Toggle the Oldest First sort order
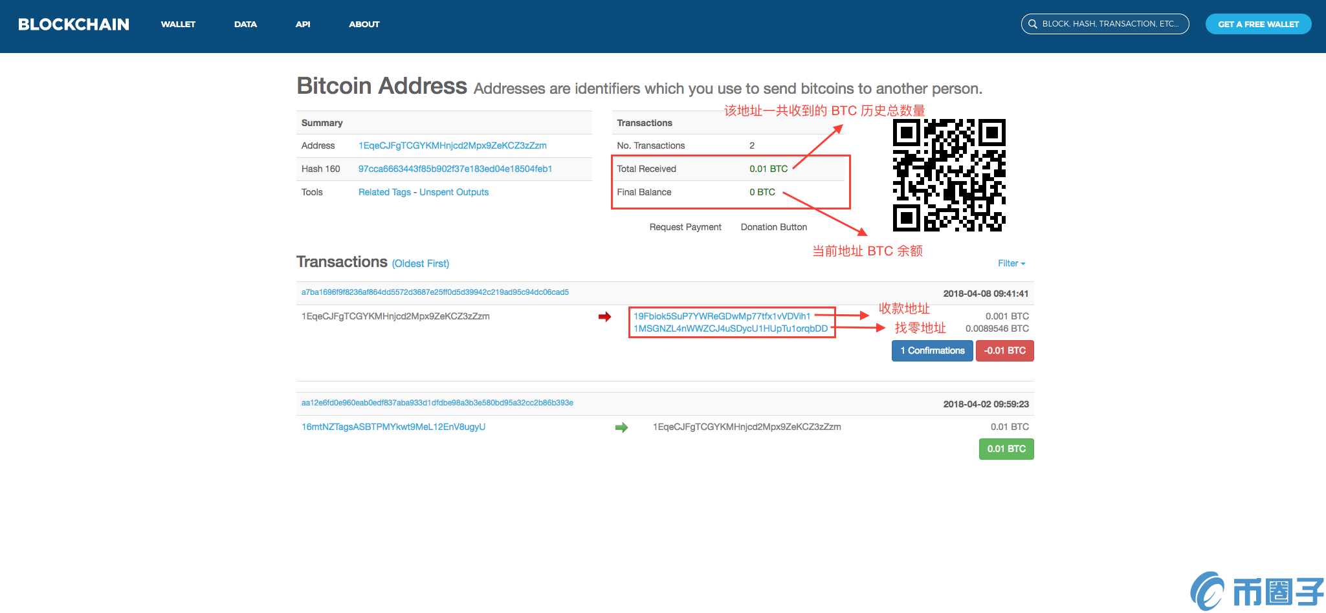 coord(421,264)
